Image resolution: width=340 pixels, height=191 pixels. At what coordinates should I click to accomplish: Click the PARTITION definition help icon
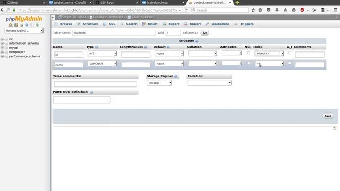pyautogui.click(x=92, y=92)
